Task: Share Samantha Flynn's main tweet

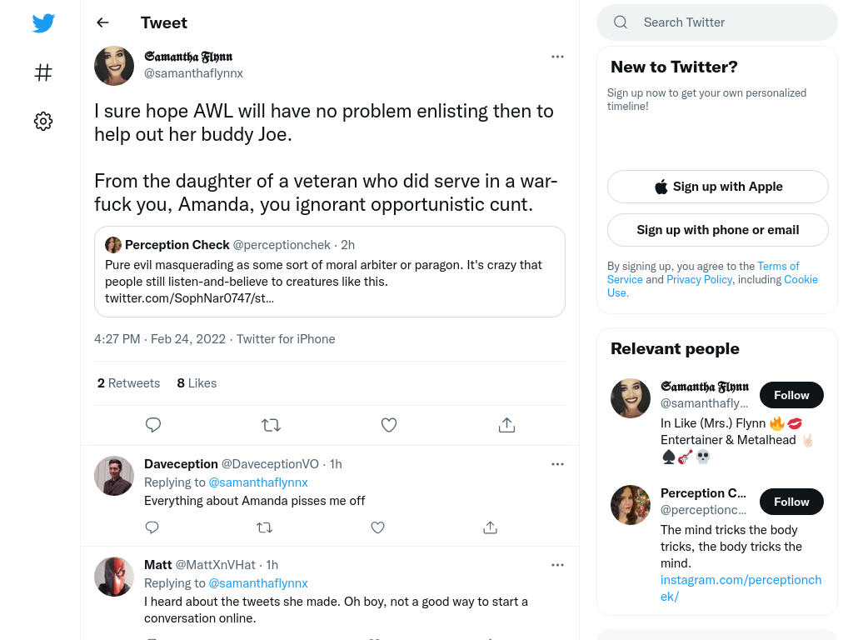Action: coord(506,424)
